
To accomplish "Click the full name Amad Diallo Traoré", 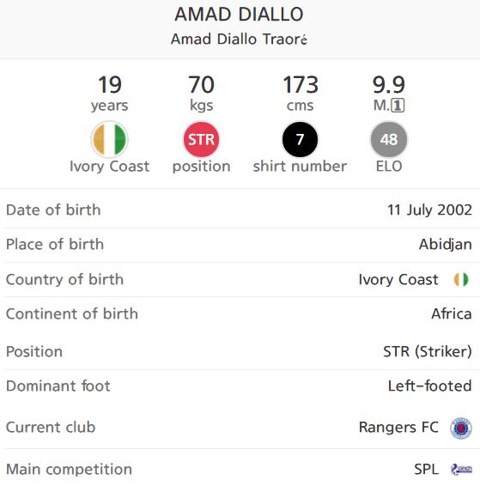I will click(x=239, y=39).
